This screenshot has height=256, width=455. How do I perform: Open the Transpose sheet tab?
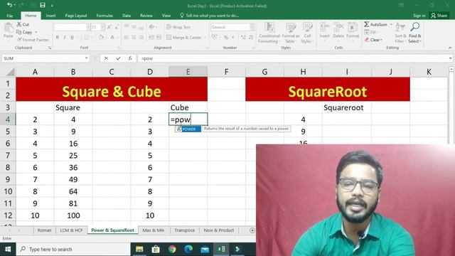(x=185, y=230)
